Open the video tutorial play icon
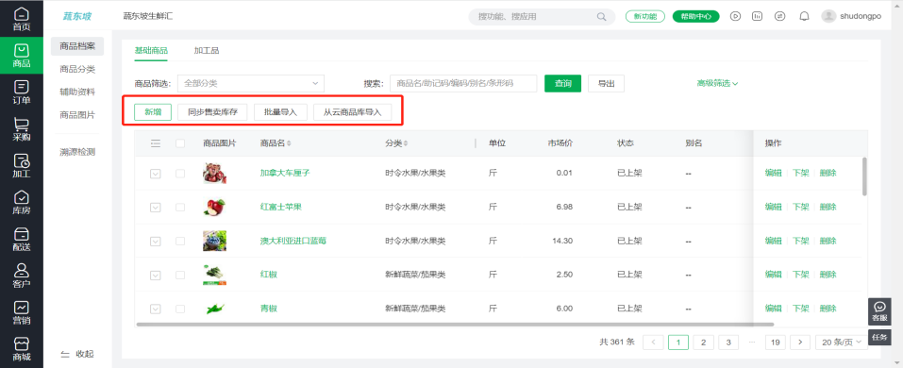This screenshot has height=368, width=903. [x=735, y=16]
